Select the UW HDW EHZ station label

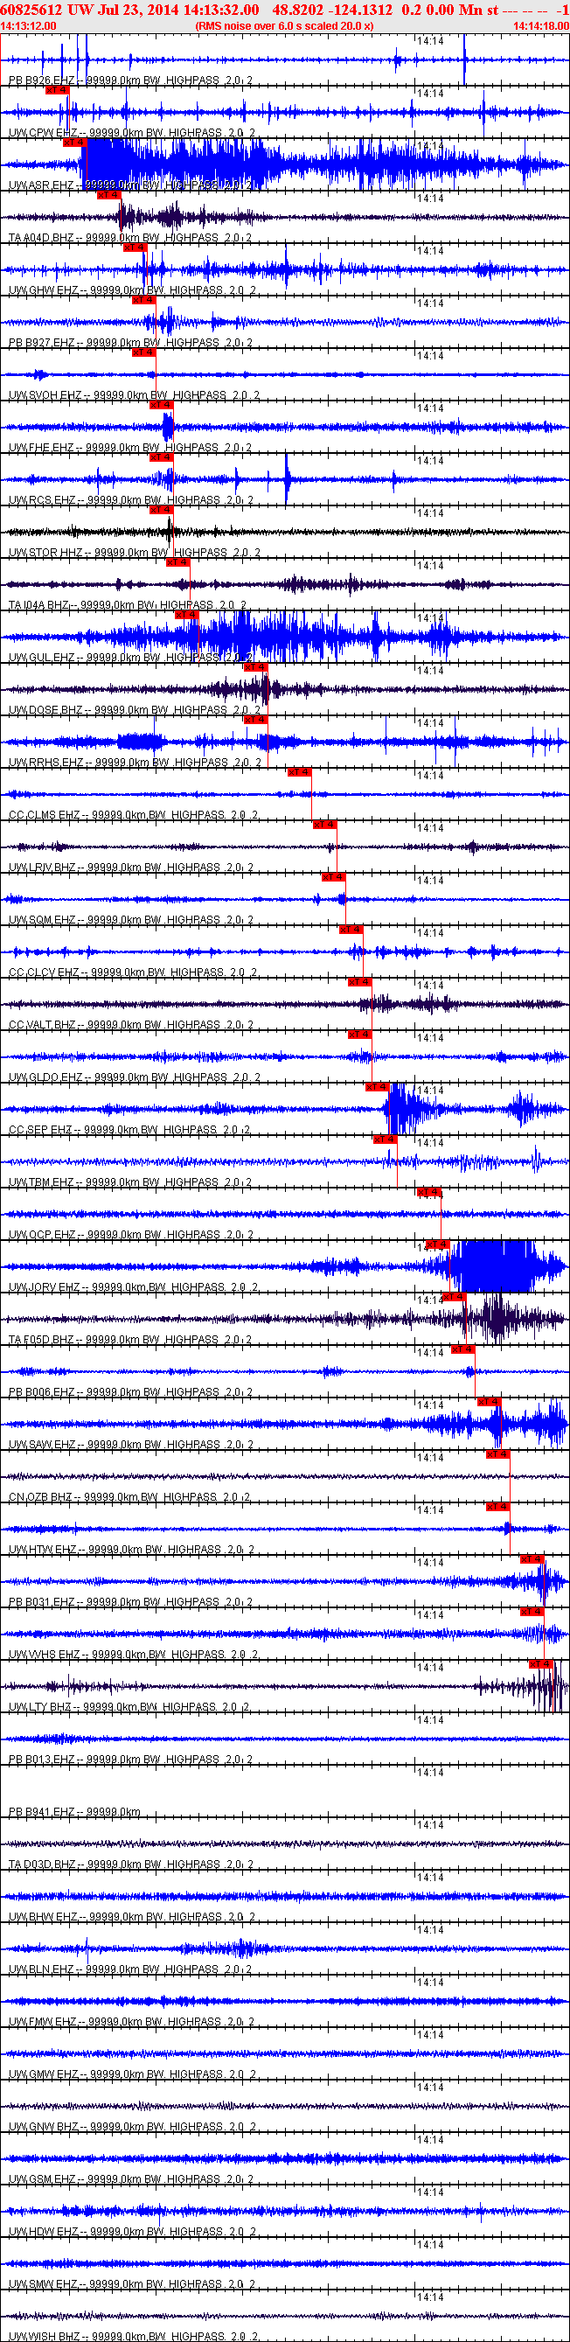(x=132, y=2233)
